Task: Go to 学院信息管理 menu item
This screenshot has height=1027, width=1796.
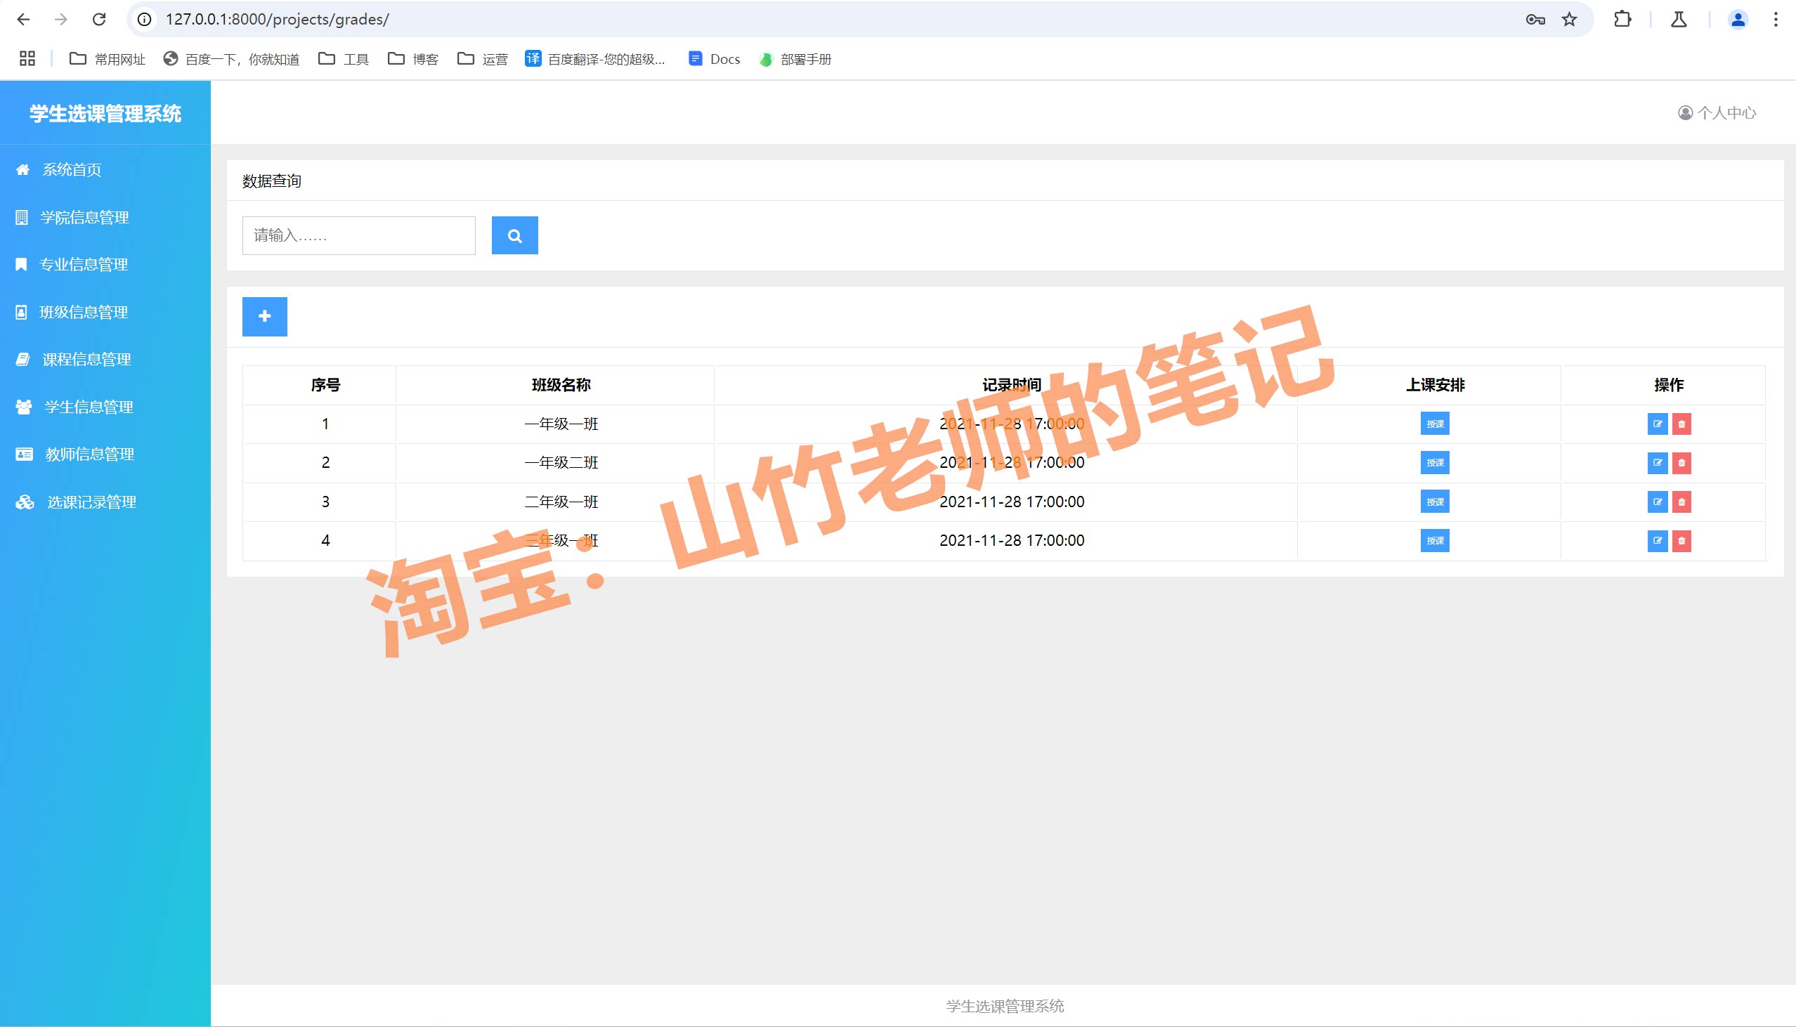Action: pyautogui.click(x=84, y=217)
